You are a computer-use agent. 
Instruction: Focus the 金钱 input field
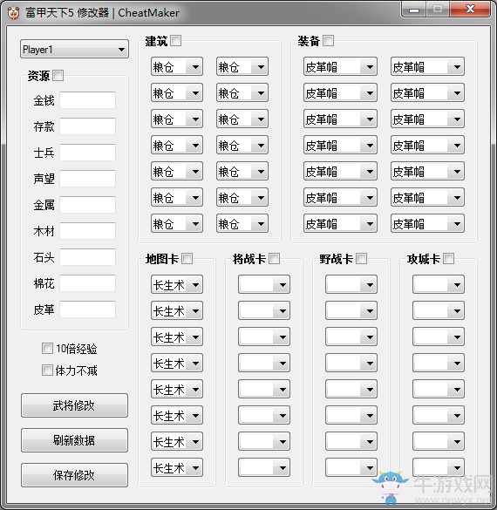87,100
